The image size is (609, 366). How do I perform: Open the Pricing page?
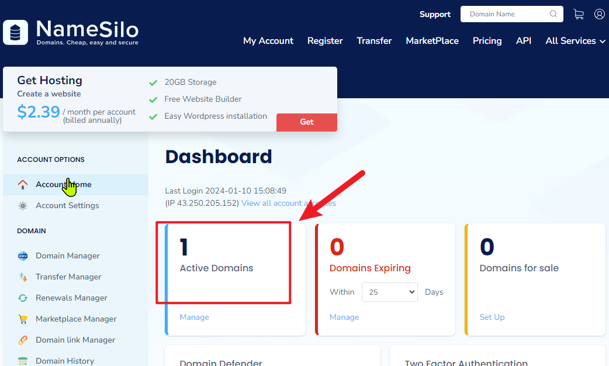tap(487, 41)
